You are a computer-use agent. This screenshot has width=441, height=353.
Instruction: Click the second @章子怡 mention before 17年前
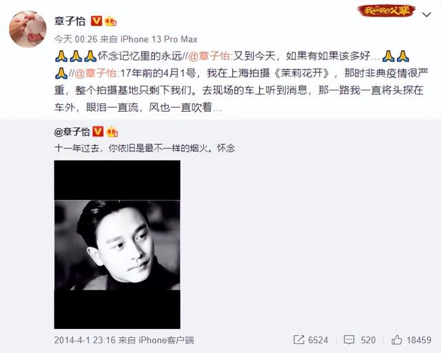pyautogui.click(x=96, y=73)
